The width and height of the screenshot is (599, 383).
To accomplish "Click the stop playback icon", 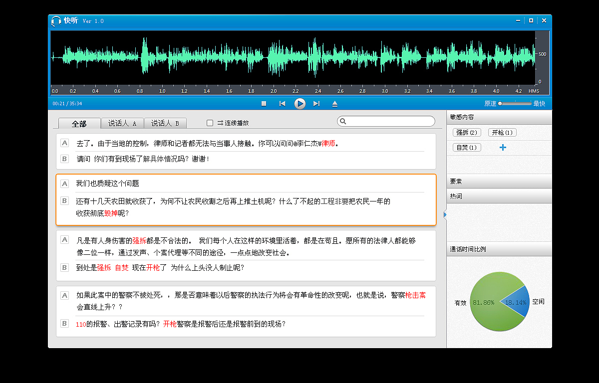I will (264, 103).
